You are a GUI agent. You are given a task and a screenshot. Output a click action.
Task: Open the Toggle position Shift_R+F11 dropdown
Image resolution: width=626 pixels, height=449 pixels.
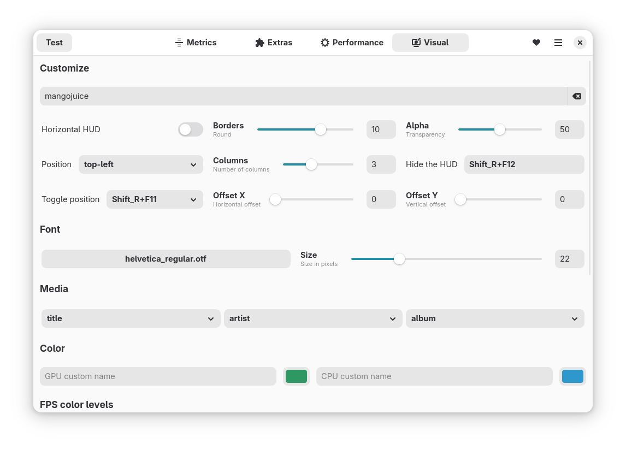pos(155,199)
